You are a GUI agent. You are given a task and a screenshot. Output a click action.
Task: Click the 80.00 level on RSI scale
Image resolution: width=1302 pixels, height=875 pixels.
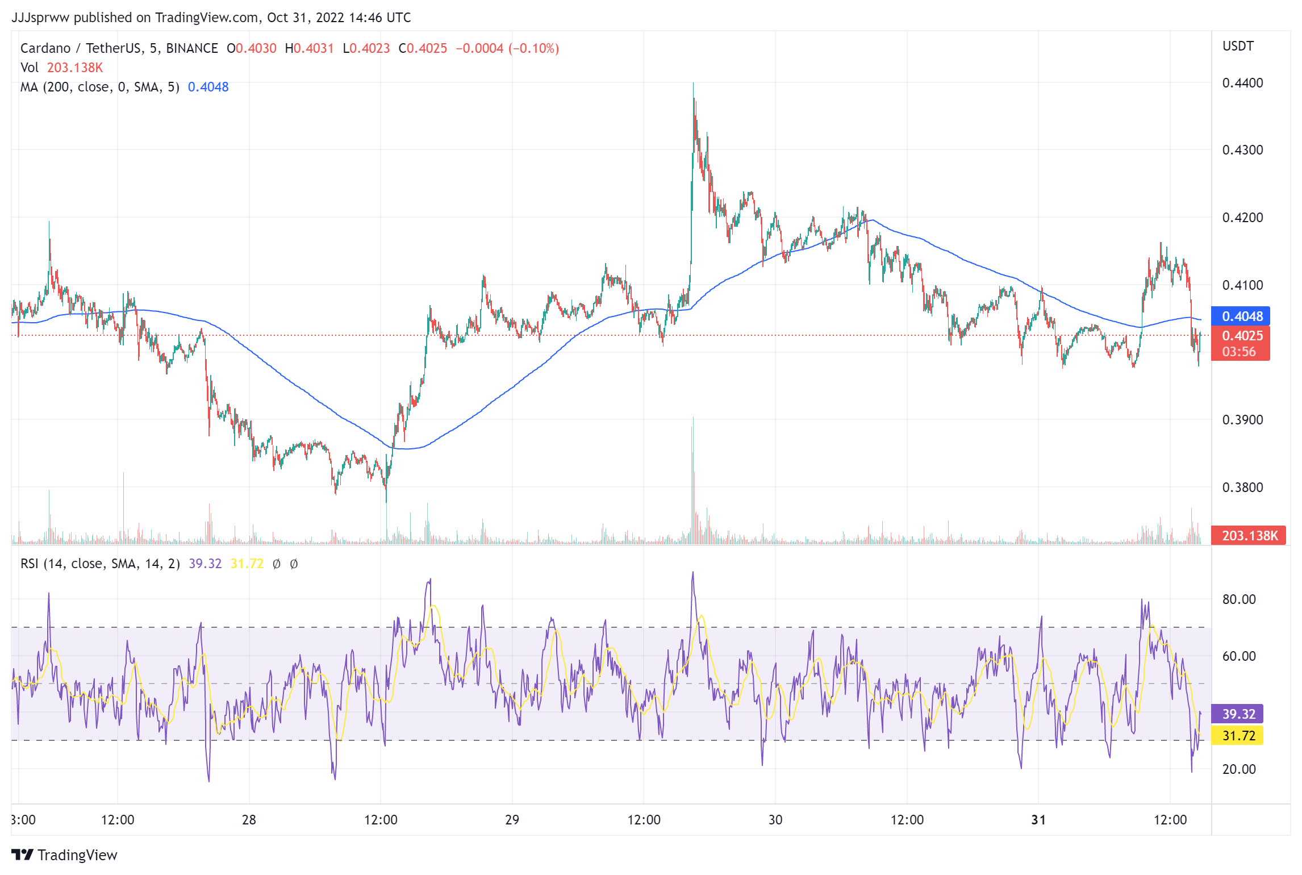1238,599
